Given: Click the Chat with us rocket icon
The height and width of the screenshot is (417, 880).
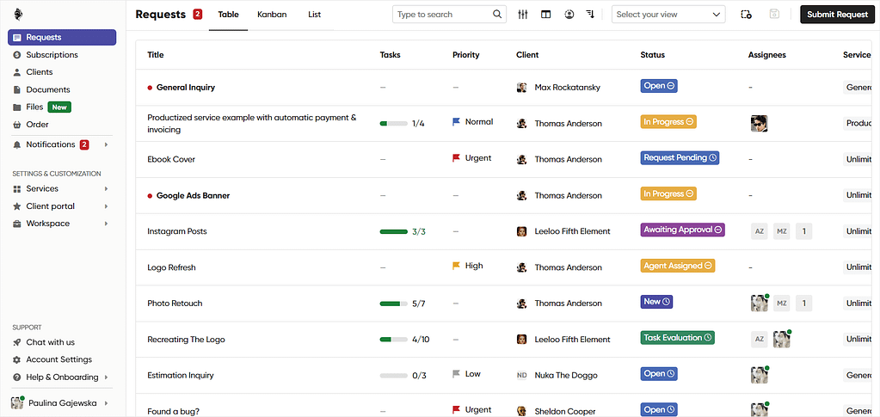Looking at the screenshot, I should tap(17, 342).
